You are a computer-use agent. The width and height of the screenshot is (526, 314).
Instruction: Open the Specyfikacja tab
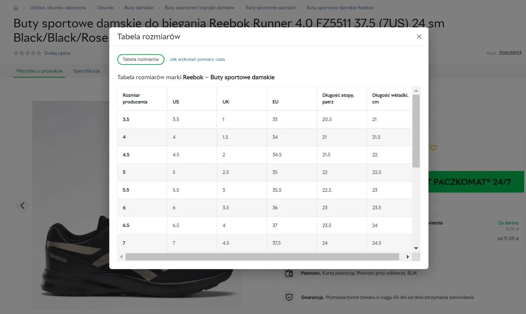[x=86, y=71]
